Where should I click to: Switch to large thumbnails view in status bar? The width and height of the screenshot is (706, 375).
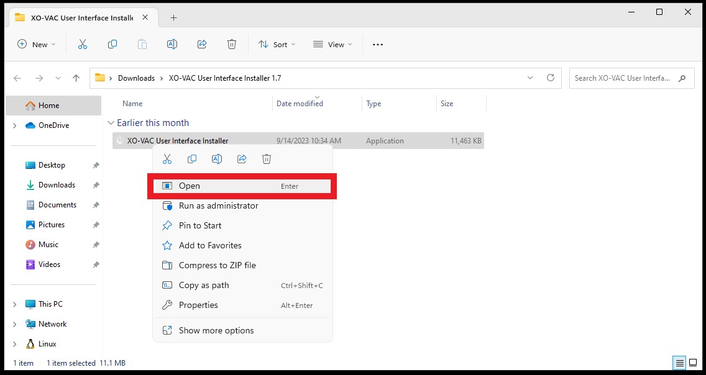[x=694, y=363]
